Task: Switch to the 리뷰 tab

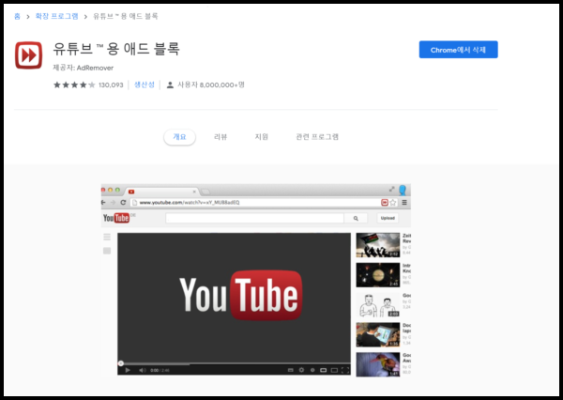Action: [x=221, y=137]
